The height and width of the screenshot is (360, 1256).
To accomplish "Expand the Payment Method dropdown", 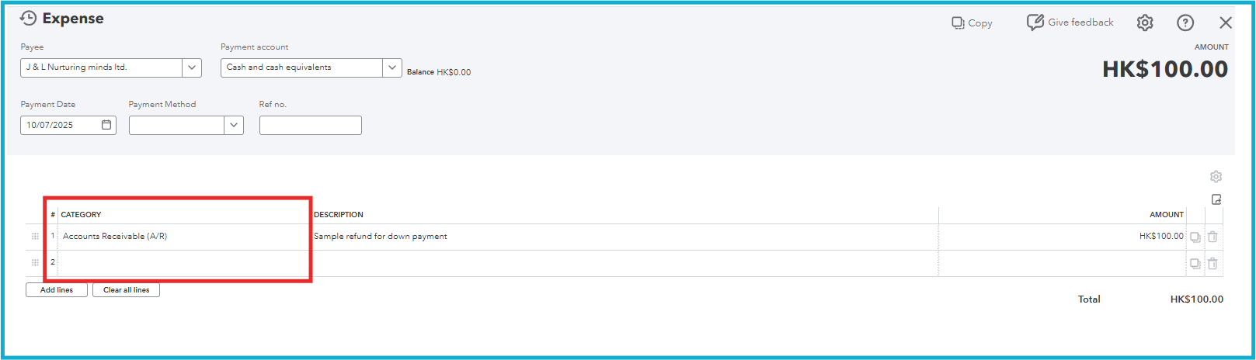I will click(x=234, y=125).
